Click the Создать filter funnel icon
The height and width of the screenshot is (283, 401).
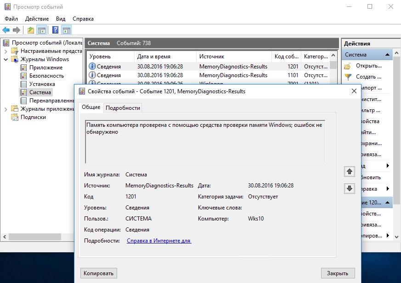point(349,77)
